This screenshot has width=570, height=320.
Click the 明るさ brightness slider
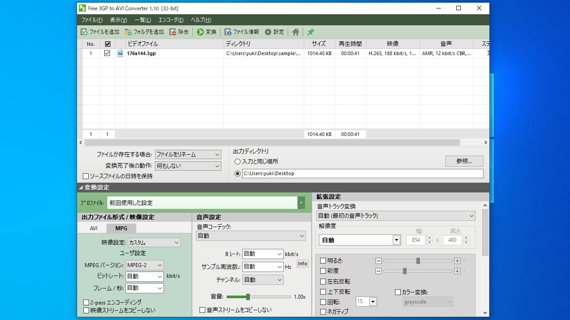pyautogui.click(x=418, y=261)
